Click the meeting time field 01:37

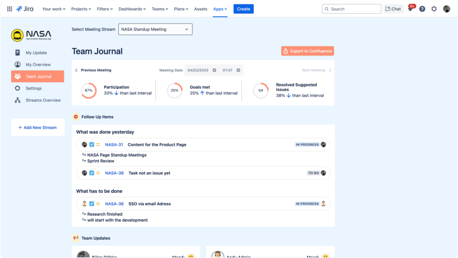[231, 70]
